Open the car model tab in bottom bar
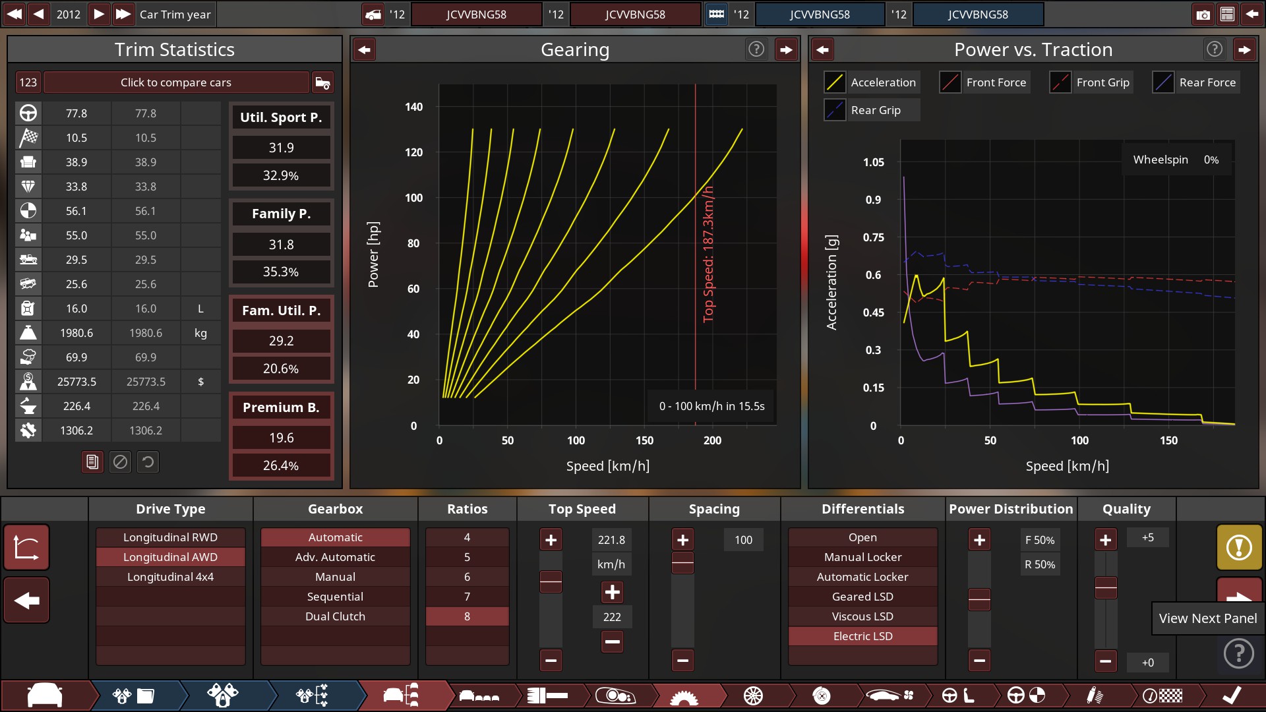Image resolution: width=1266 pixels, height=712 pixels. click(45, 696)
